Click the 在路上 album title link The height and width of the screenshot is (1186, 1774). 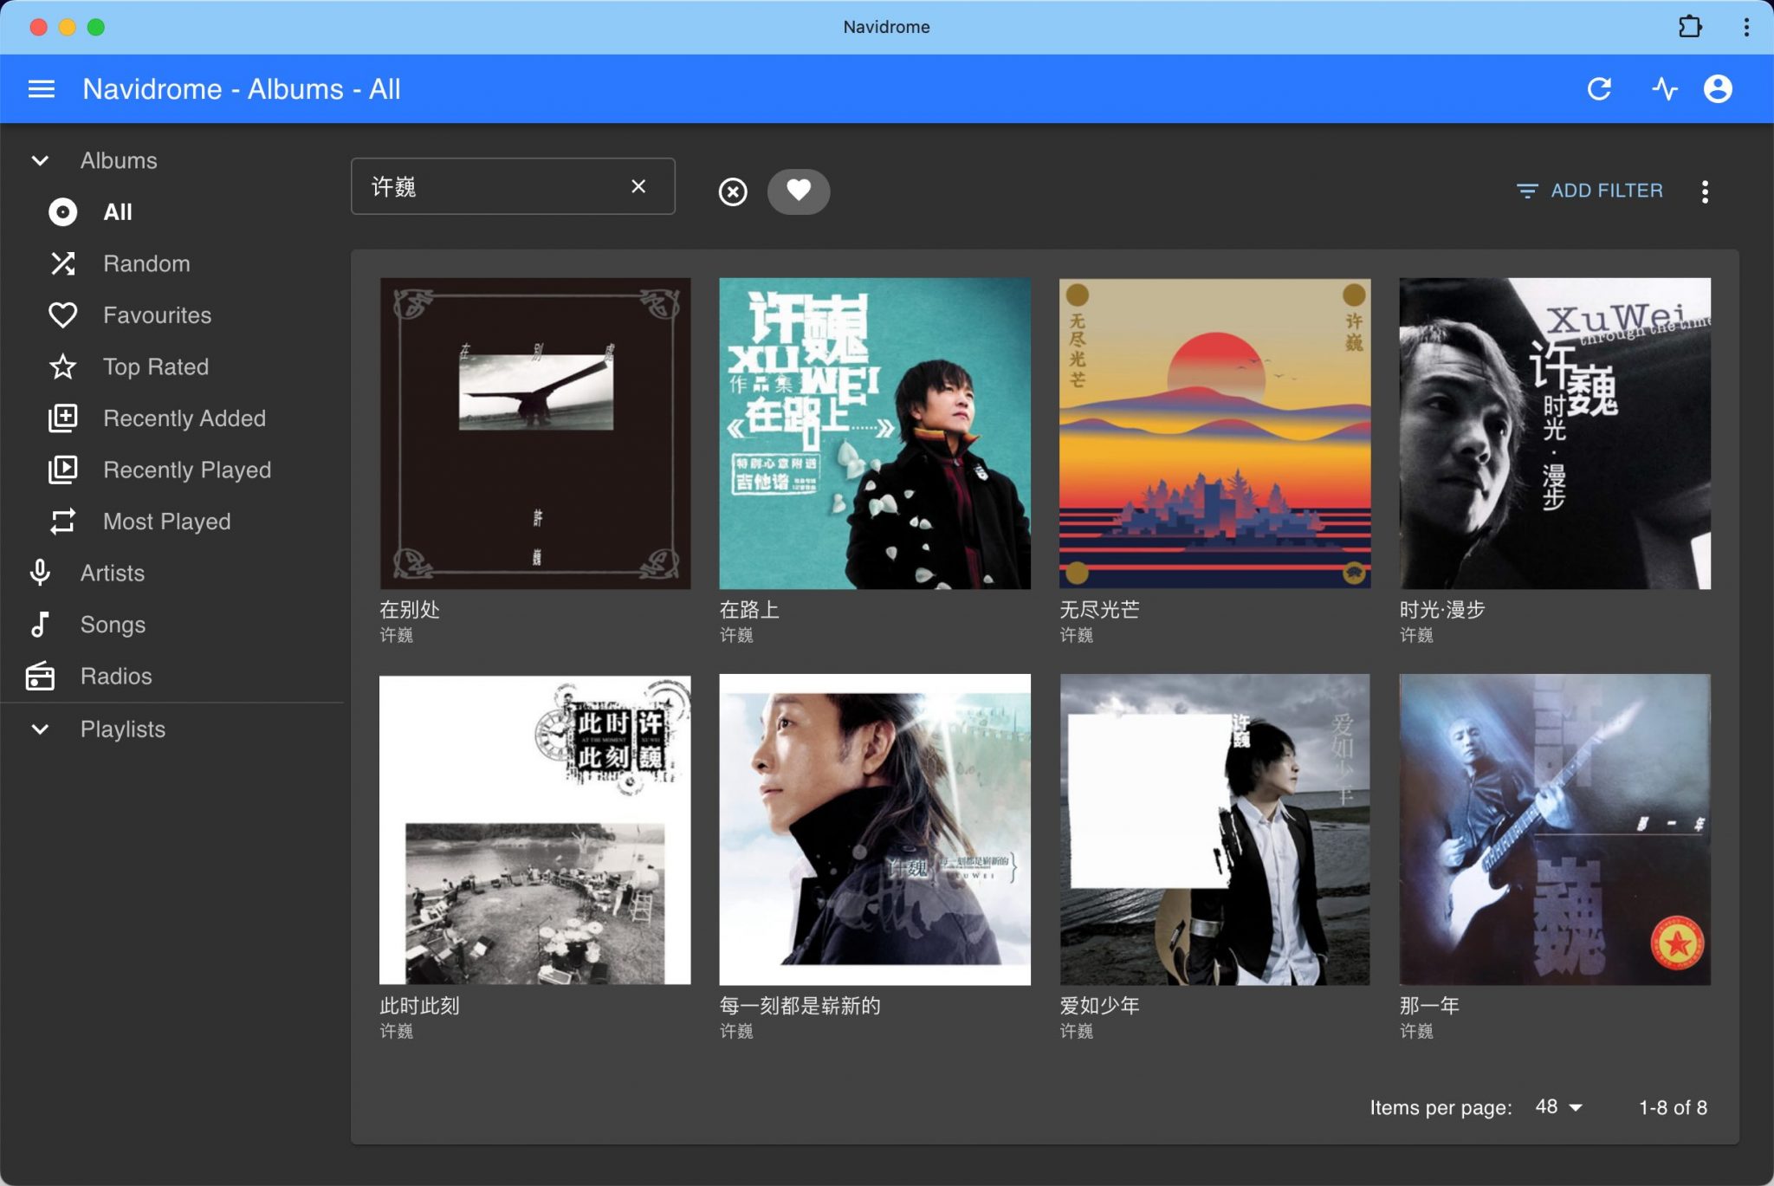tap(749, 610)
